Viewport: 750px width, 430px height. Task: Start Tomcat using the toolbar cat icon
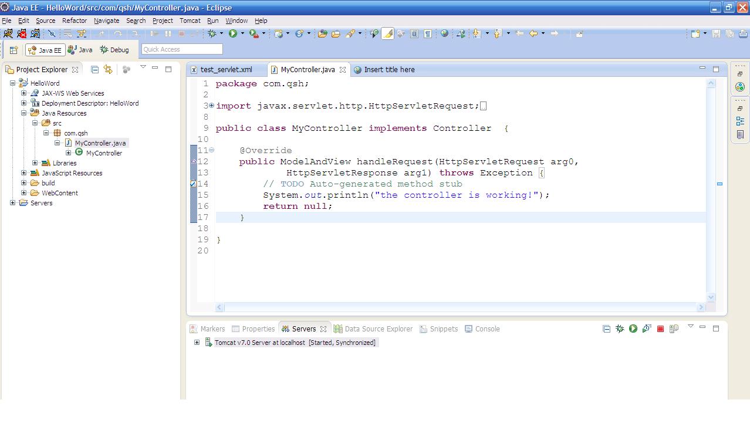[8, 33]
